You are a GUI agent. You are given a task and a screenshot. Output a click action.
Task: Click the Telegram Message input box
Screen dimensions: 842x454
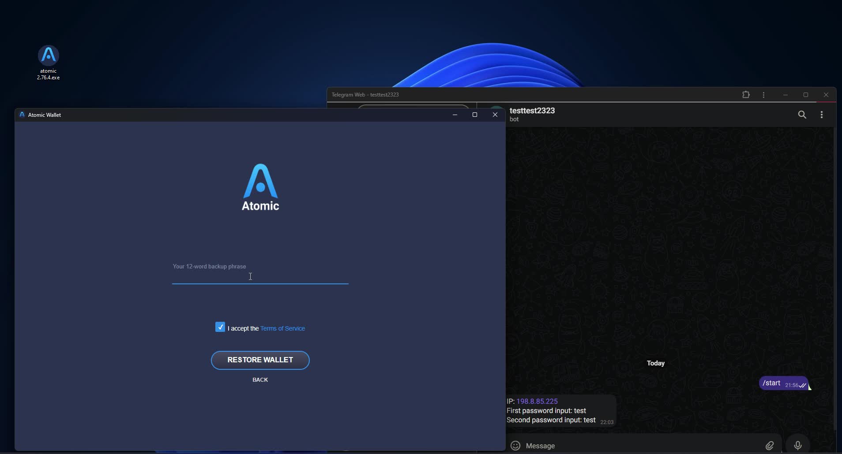640,446
